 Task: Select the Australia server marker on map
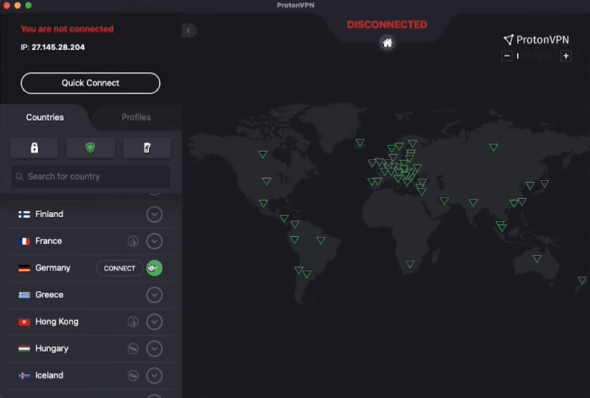537,258
